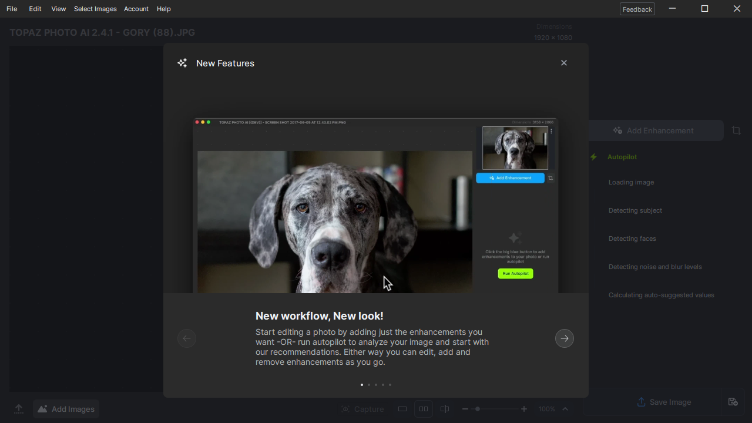Click the Feedback button

637,9
